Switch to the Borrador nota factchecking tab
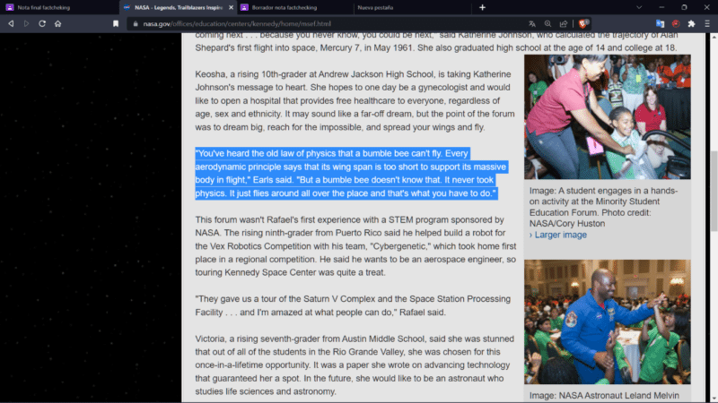718x403 pixels. coord(287,7)
